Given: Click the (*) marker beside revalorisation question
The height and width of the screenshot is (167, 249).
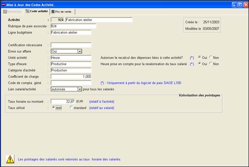Looking at the screenshot, I should tap(192, 64).
